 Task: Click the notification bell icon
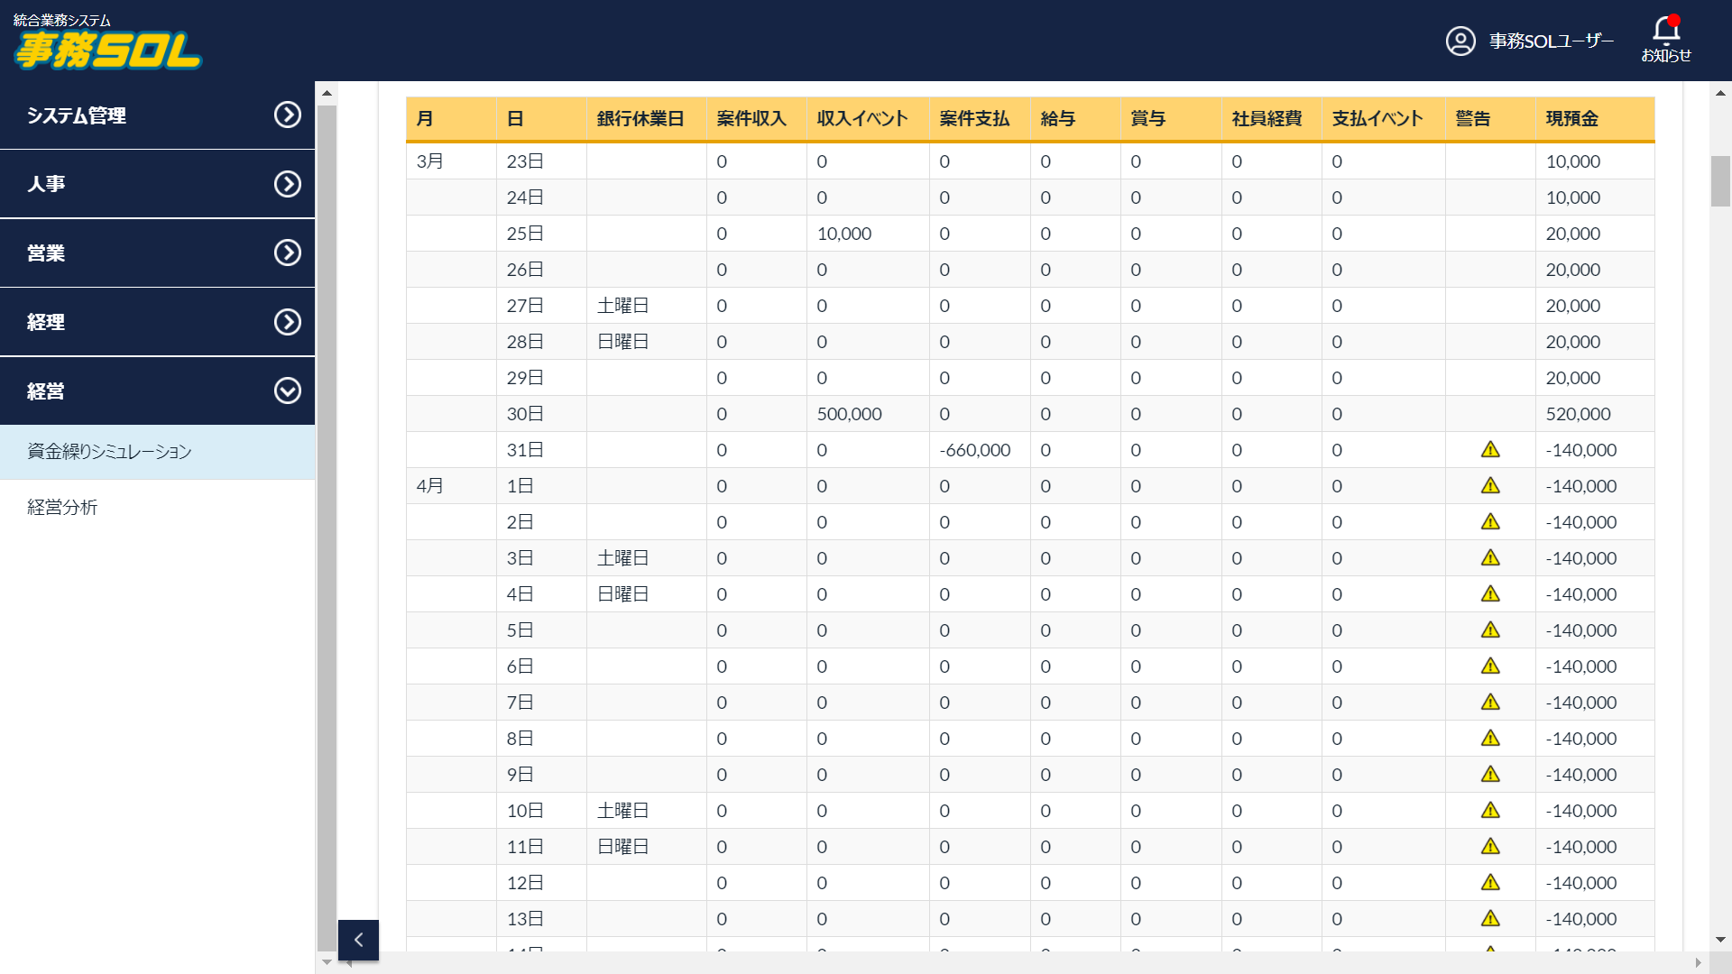coord(1665,32)
